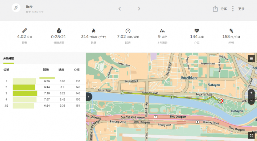Click the 9.36 speed value
The image size is (257, 141).
(62, 106)
